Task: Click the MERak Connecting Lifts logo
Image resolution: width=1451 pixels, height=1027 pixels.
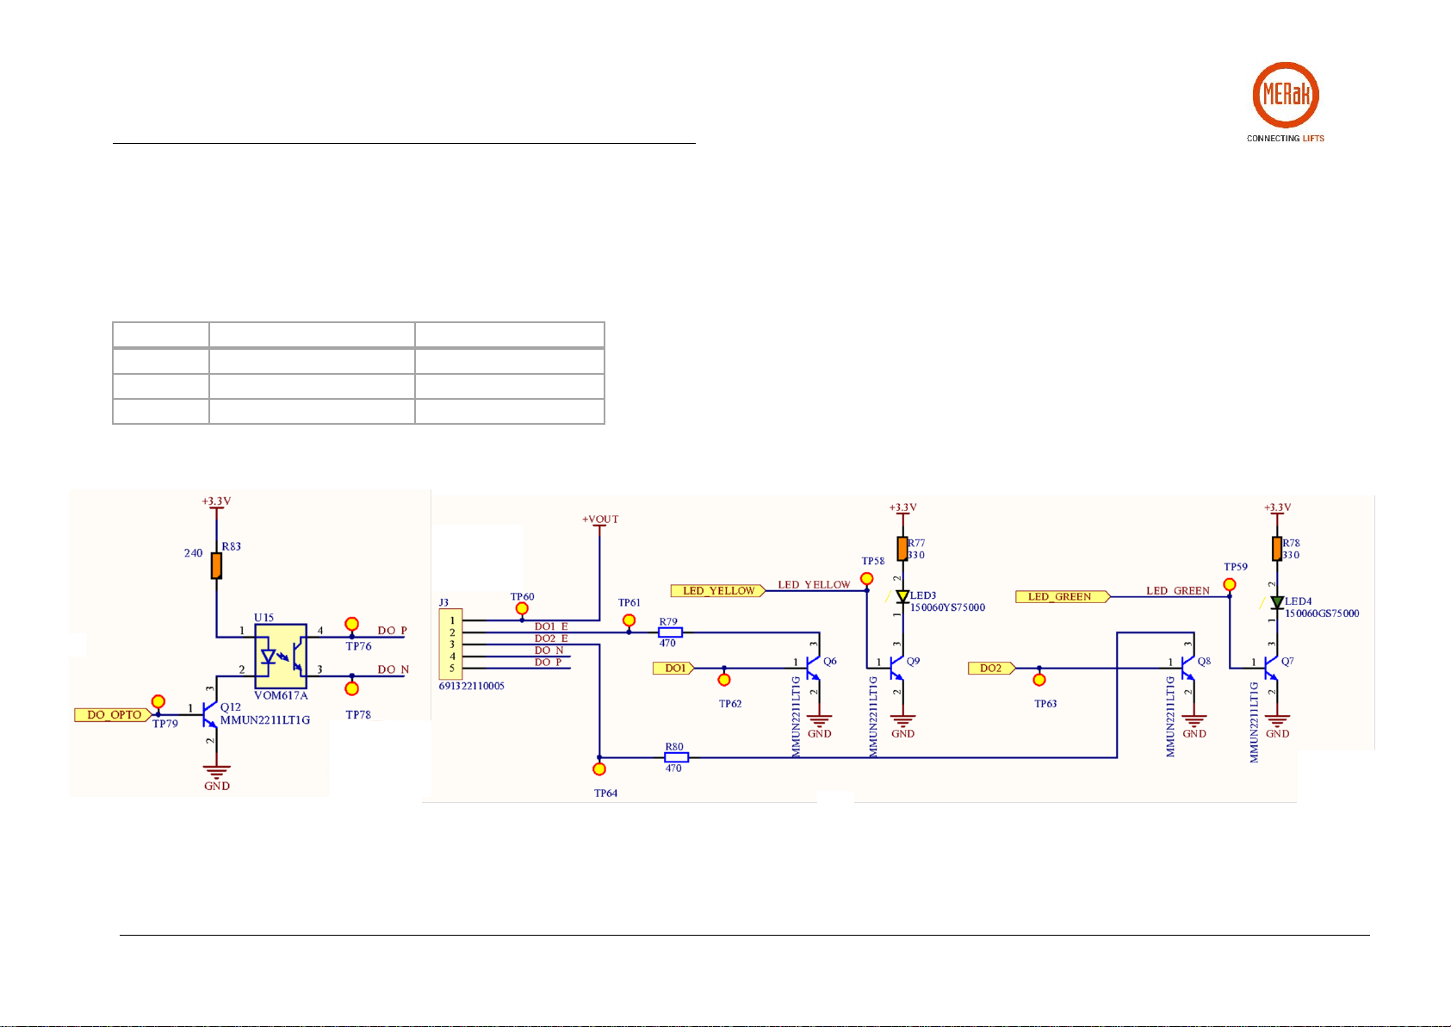Action: click(1285, 102)
